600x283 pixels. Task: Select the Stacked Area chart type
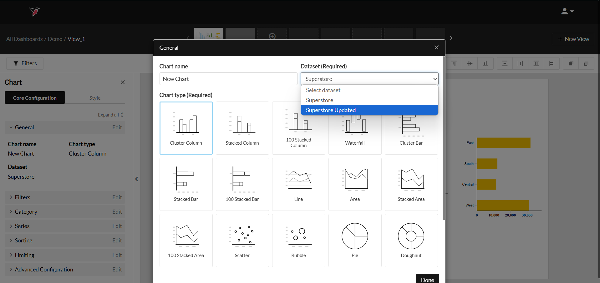411,184
